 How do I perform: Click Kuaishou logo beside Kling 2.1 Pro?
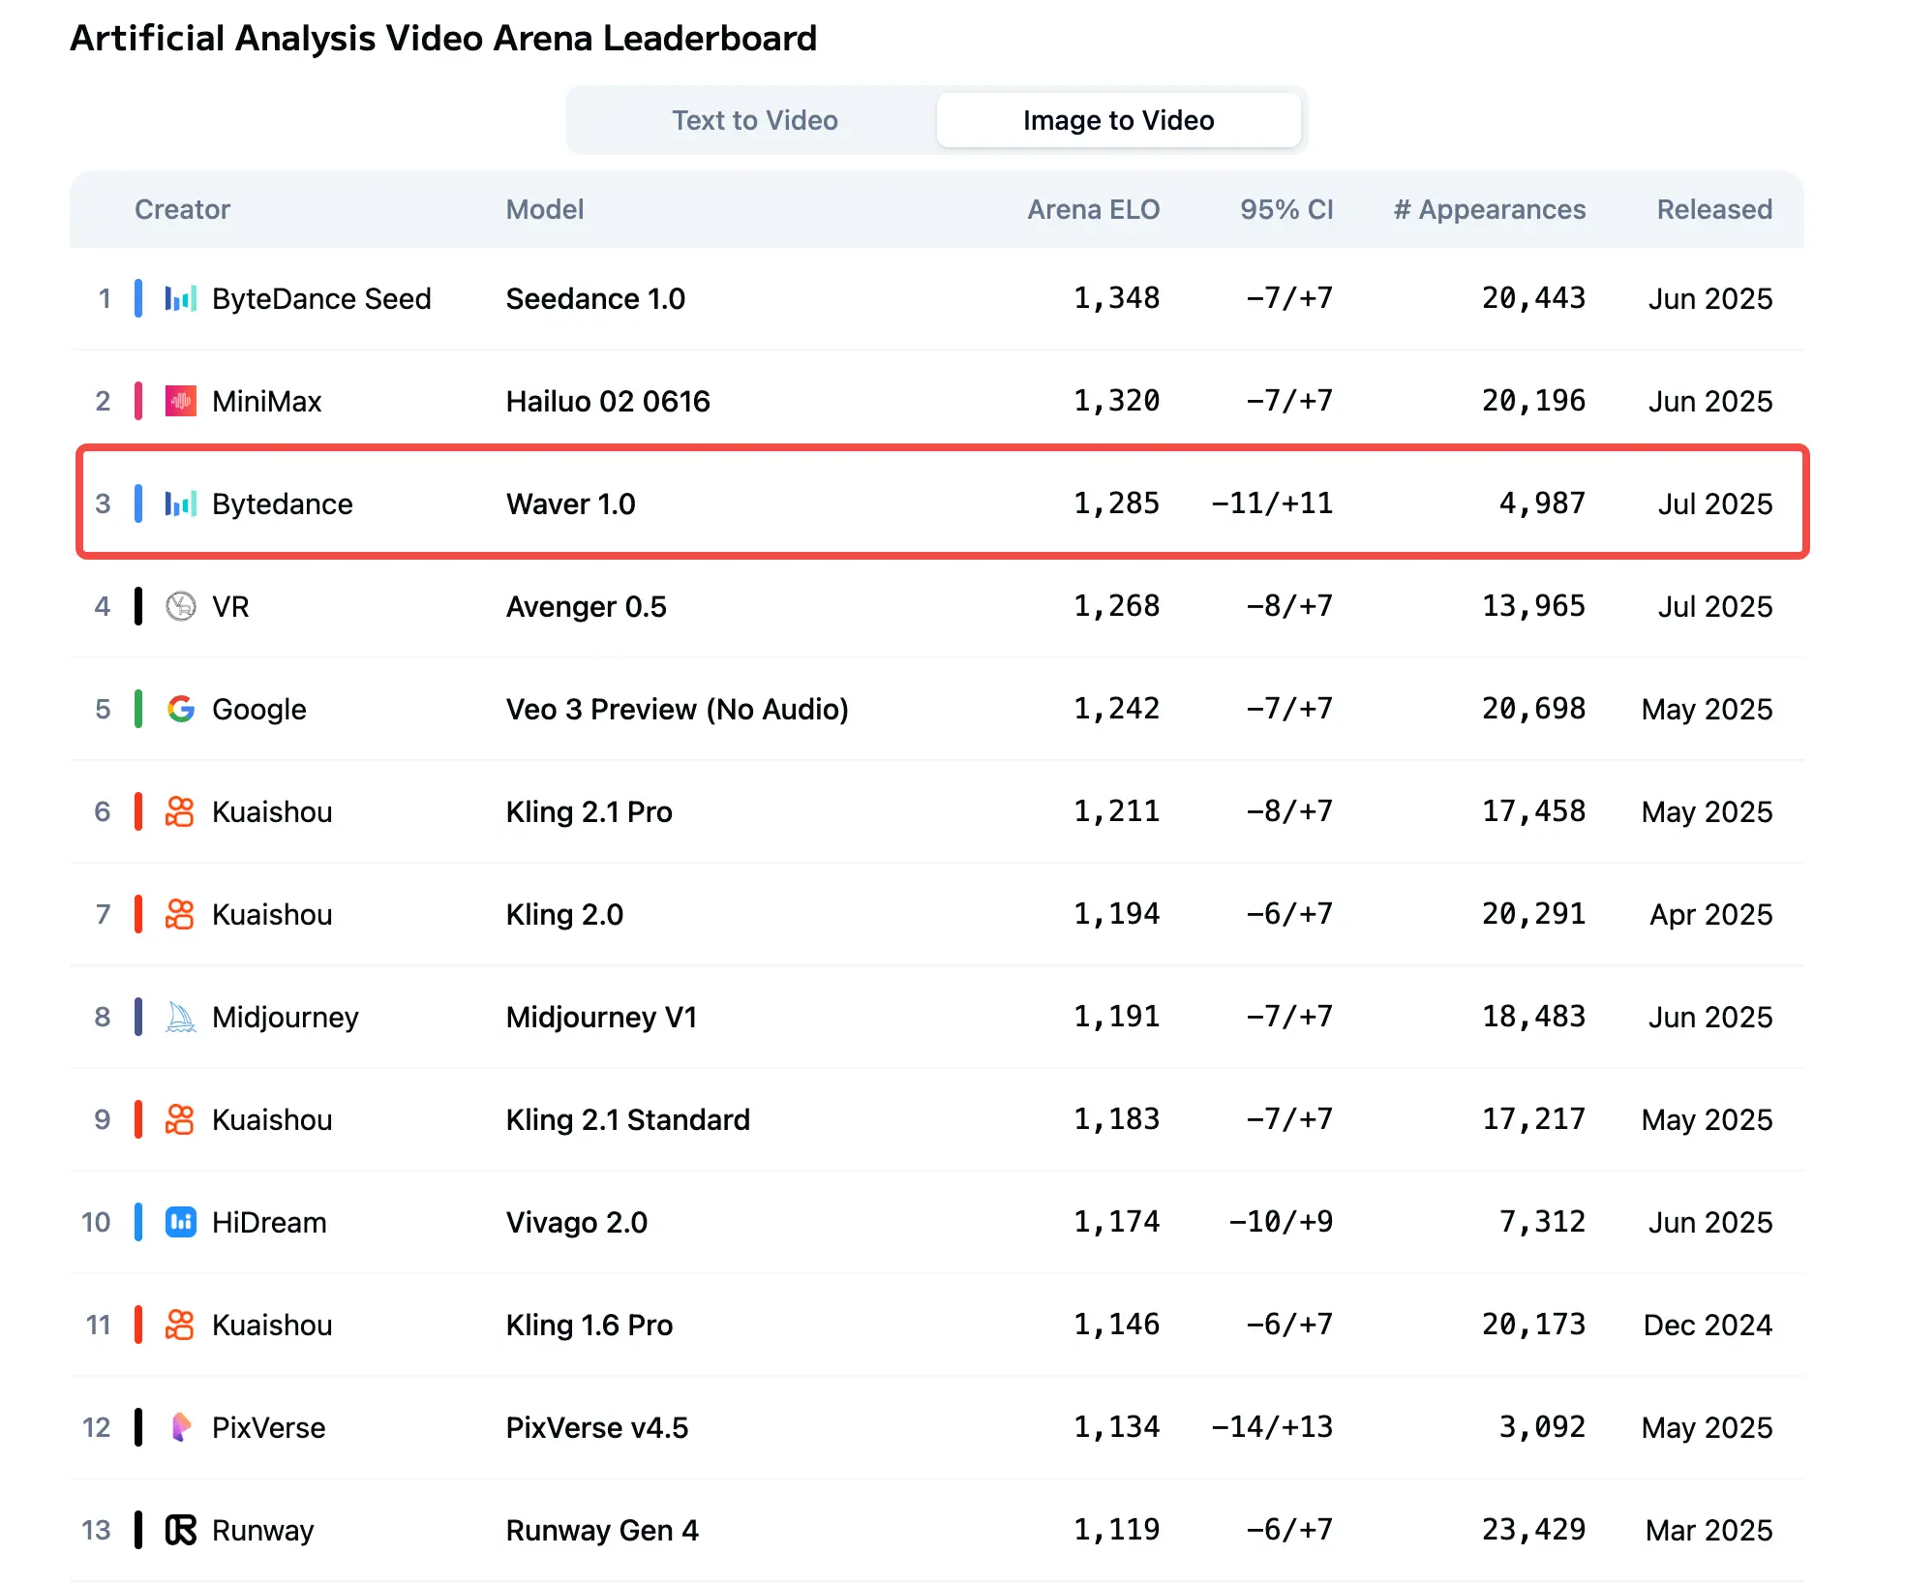pos(181,811)
